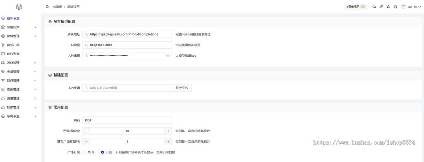Image resolution: width=424 pixels, height=162 pixels.
Task: Decrease 发布广场奖励/次 with minus button
Action: [86, 141]
